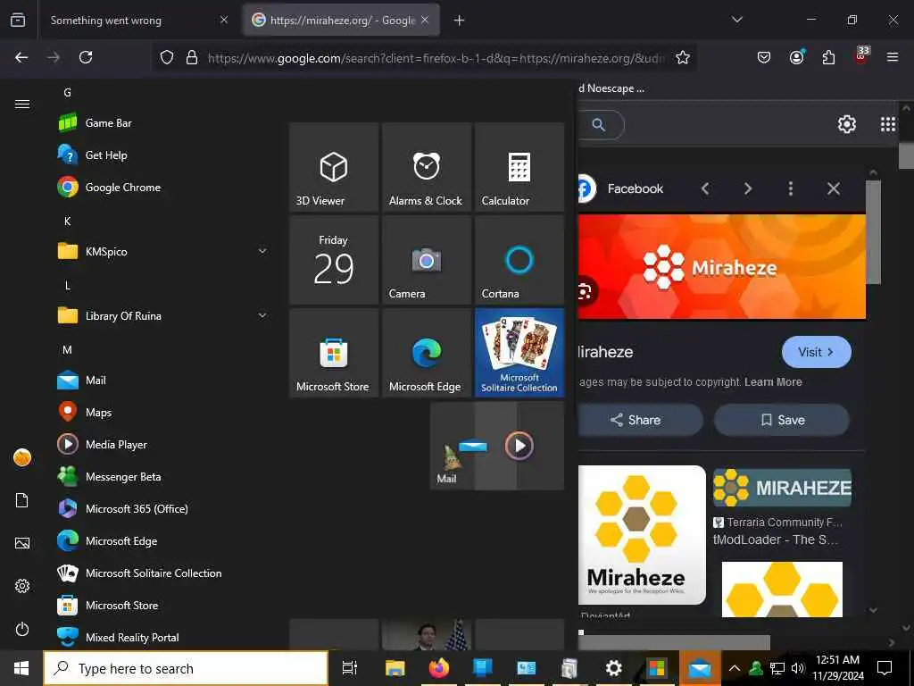Open the Google apps grid
The image size is (914, 686).
pos(888,124)
